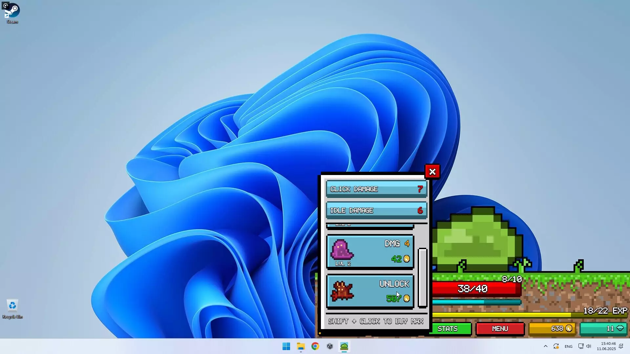630x354 pixels.
Task: Buy a CLICK DAMAGE upgrade
Action: [x=376, y=189]
